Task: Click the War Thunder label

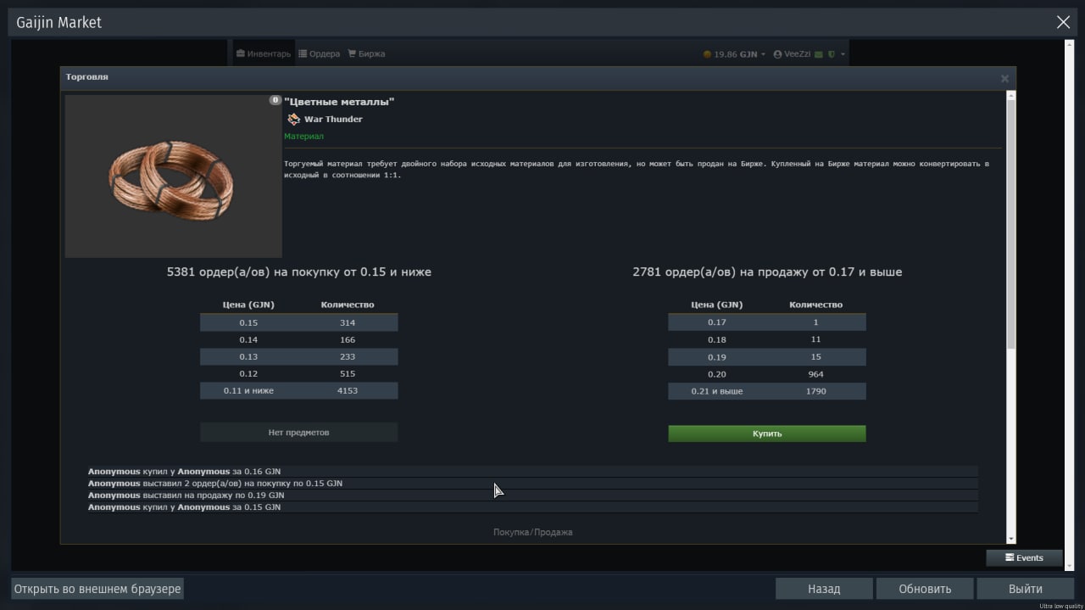Action: [333, 120]
